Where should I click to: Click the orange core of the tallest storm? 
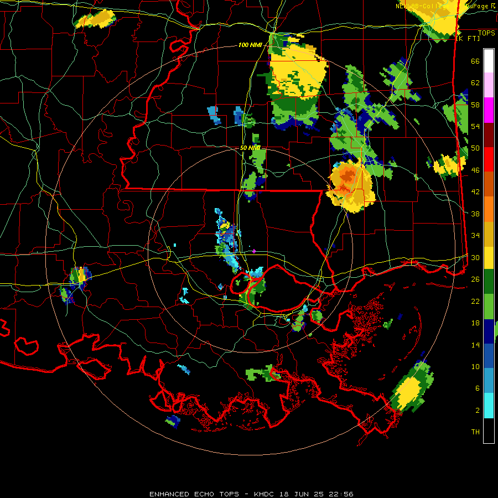(x=348, y=175)
